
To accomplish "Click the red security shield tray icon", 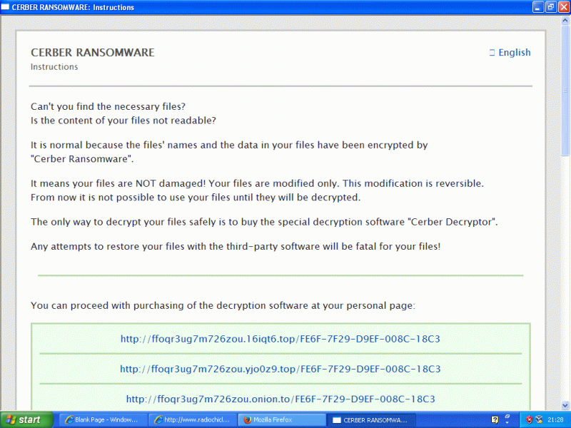I will [x=530, y=419].
